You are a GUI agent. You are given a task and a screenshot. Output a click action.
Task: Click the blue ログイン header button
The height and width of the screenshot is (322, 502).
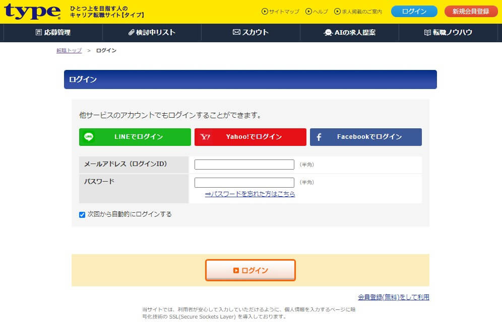(x=414, y=12)
